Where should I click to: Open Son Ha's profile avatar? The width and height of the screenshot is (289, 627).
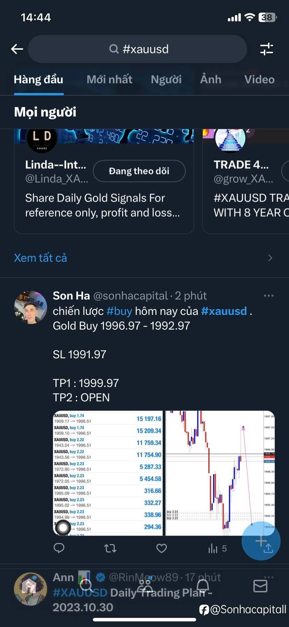tap(31, 307)
